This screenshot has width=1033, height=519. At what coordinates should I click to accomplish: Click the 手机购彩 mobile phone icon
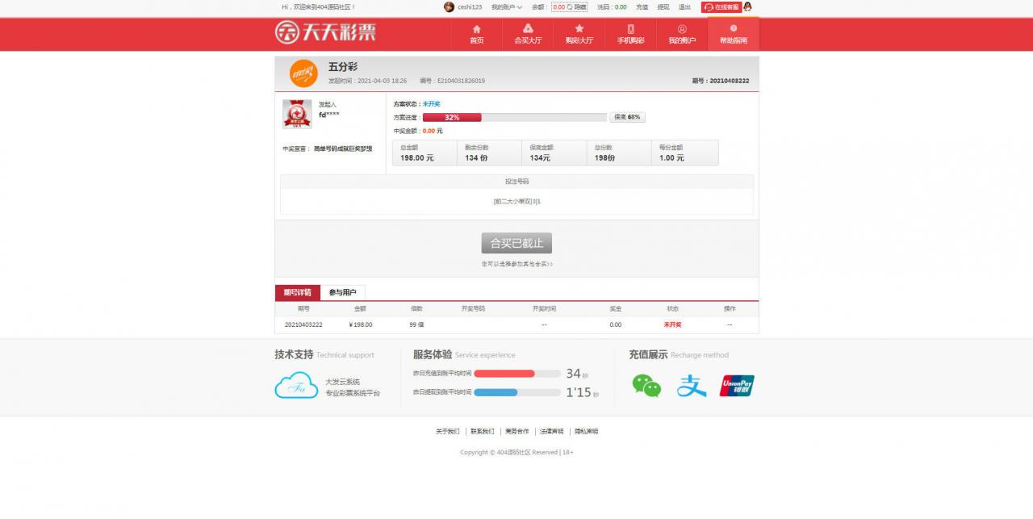click(630, 29)
